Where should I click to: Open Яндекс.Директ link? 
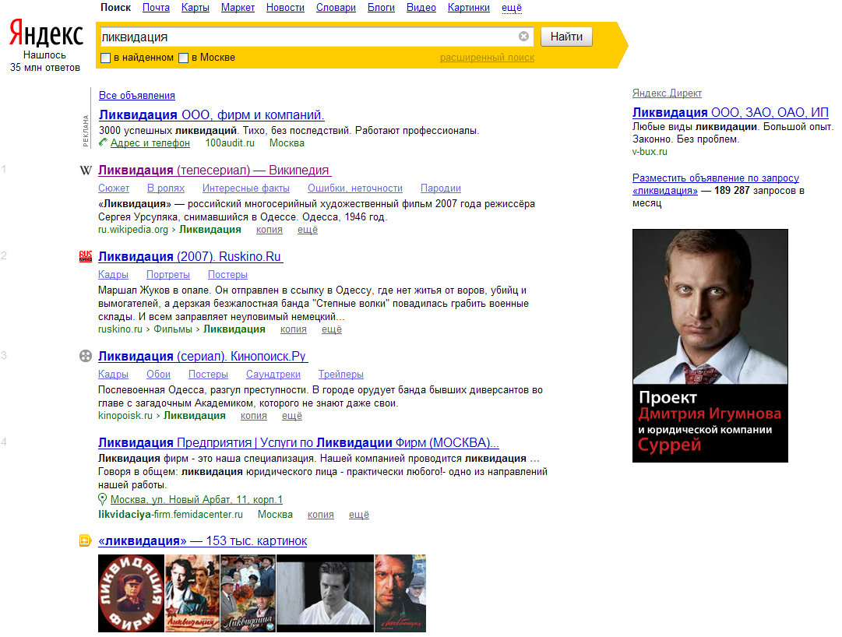pyautogui.click(x=667, y=93)
